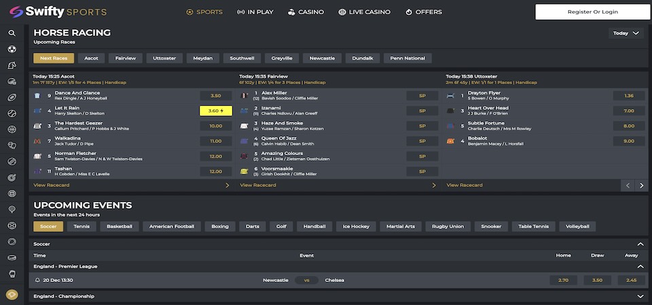
Task: Open the CASINO navigation item
Action: [x=306, y=12]
